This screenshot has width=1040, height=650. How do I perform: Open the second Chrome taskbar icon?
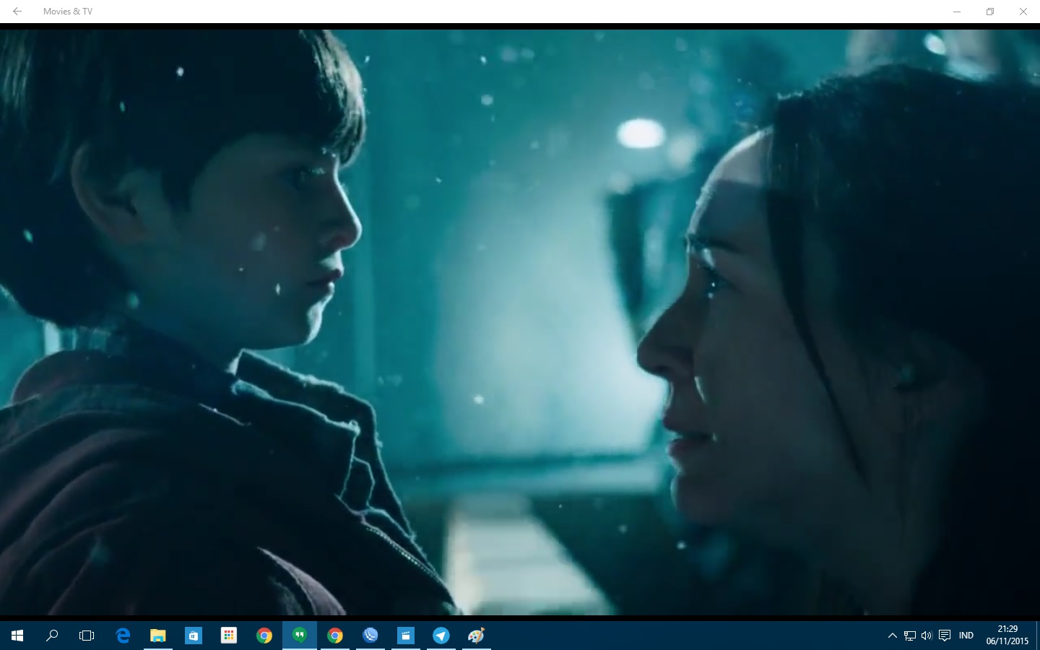tap(334, 636)
